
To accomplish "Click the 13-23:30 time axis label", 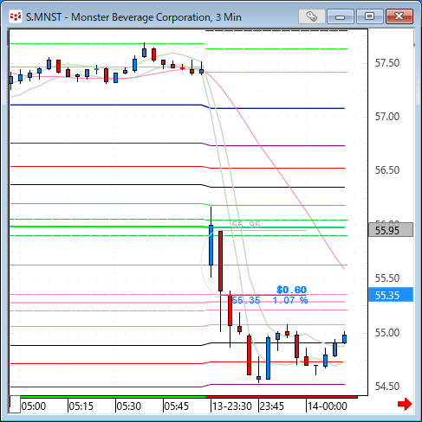I will coord(232,406).
